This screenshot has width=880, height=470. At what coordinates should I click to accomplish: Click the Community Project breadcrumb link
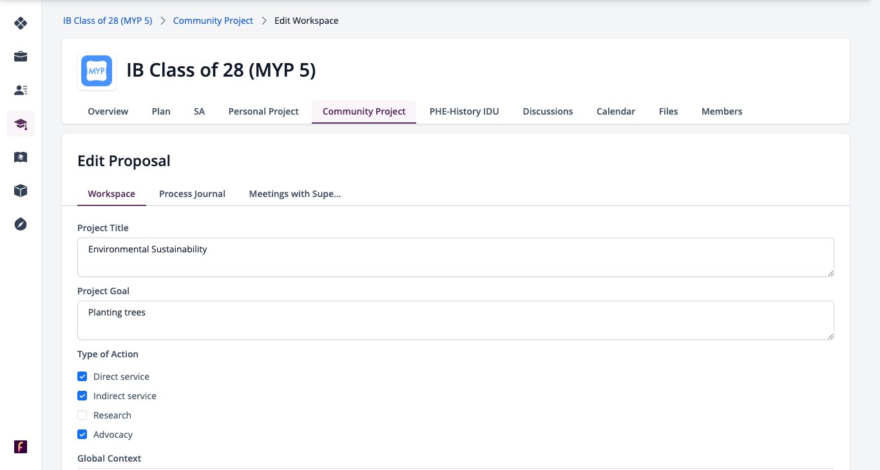click(213, 21)
